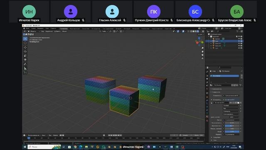The width and height of the screenshot is (266, 150).
Task: Open viewport Object menu
Action: pyautogui.click(x=64, y=31)
